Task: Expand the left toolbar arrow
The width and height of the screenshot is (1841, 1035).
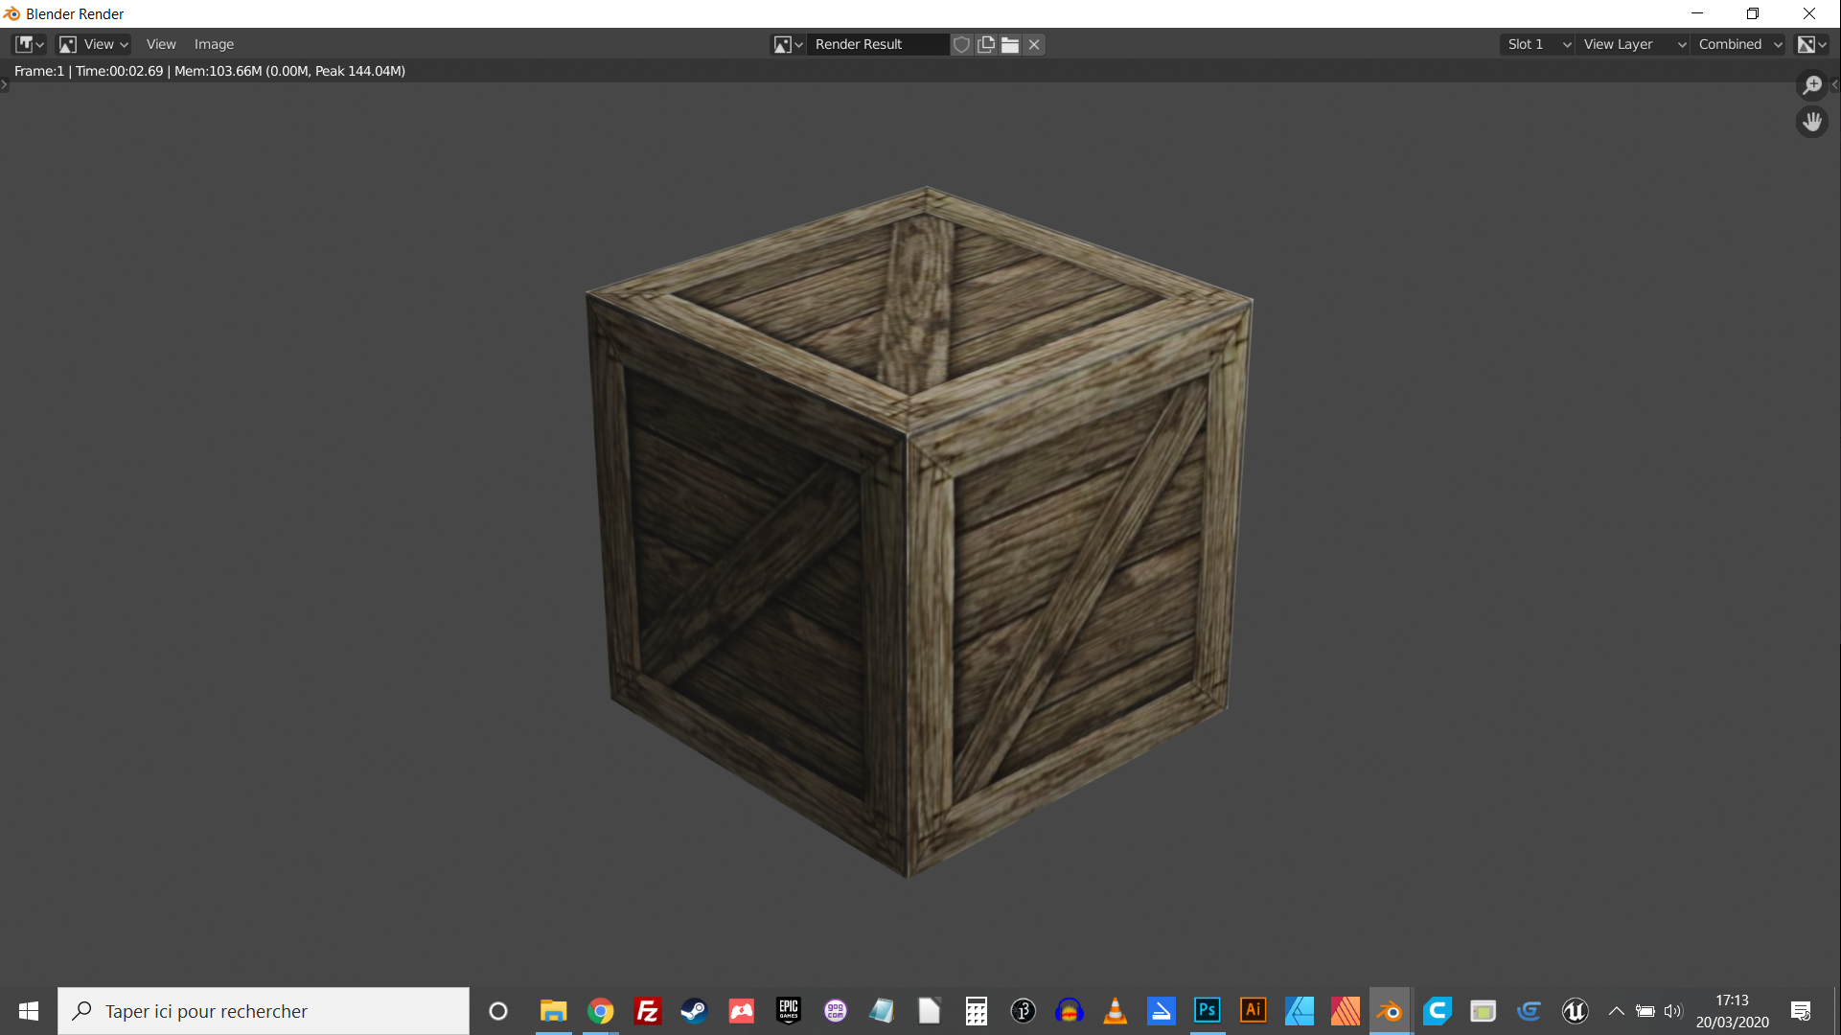Action: click(5, 85)
